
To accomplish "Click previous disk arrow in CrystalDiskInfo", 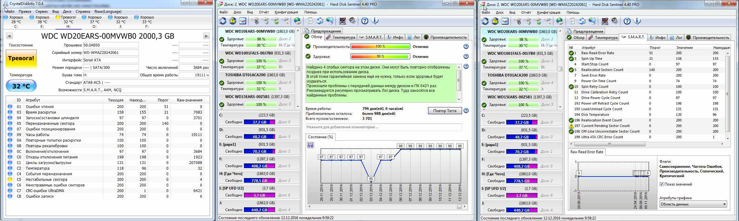I will [x=9, y=36].
